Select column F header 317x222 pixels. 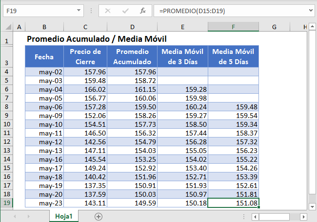(233, 27)
